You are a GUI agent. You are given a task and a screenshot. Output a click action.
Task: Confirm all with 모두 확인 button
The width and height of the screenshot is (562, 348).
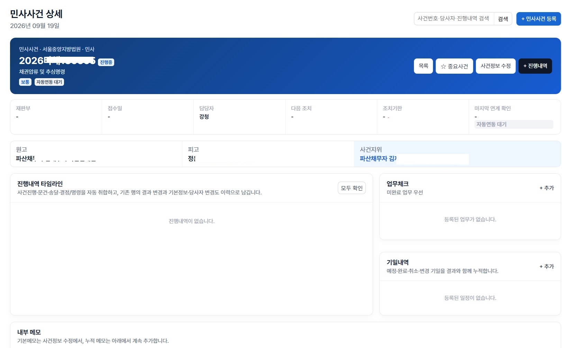coord(352,188)
